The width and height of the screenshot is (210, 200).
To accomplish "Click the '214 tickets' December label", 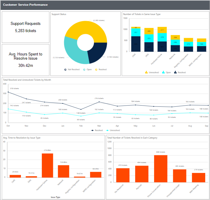I will 45,106.
